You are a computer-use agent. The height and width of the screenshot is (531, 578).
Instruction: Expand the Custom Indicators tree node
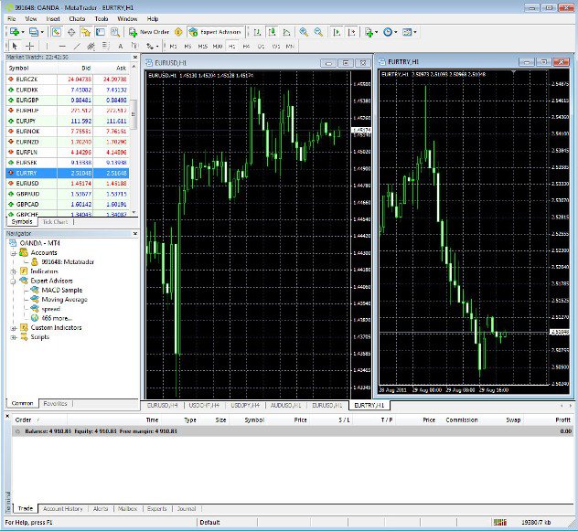tap(14, 328)
